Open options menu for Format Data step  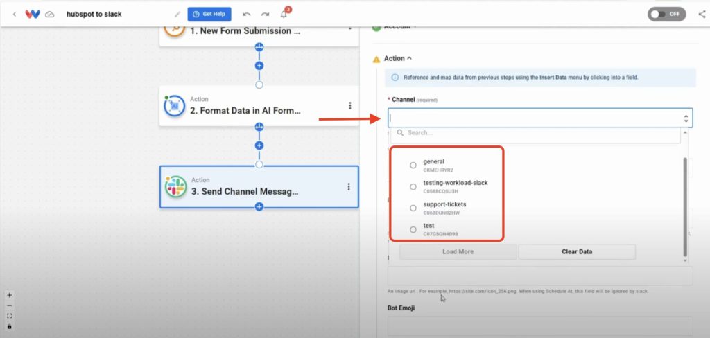point(350,105)
